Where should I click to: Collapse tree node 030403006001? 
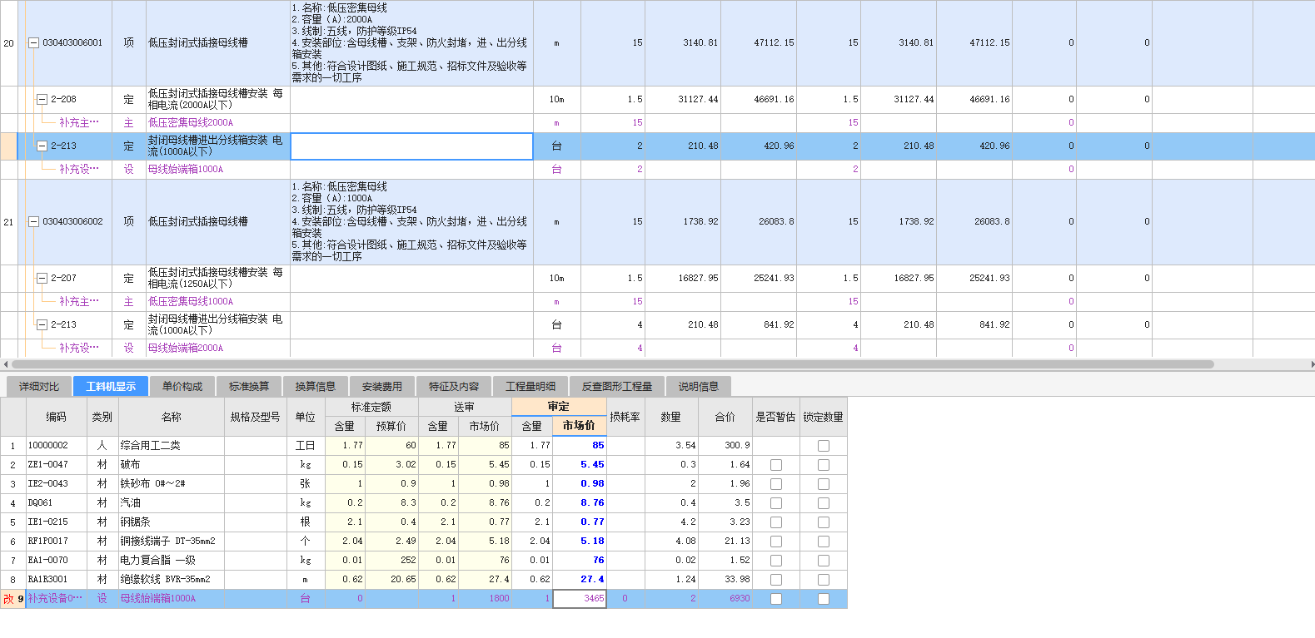(x=34, y=43)
